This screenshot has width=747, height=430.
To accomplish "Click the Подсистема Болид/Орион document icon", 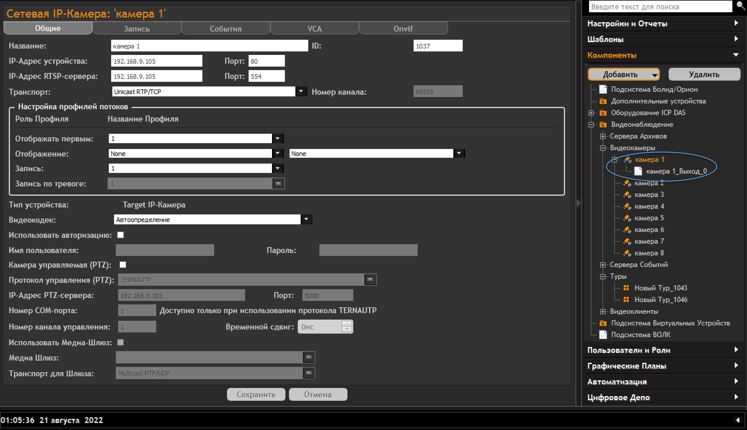I will tap(603, 89).
